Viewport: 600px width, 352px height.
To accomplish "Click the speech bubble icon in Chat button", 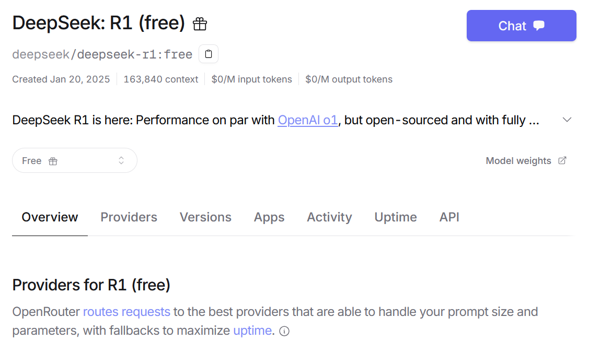I will coord(539,26).
